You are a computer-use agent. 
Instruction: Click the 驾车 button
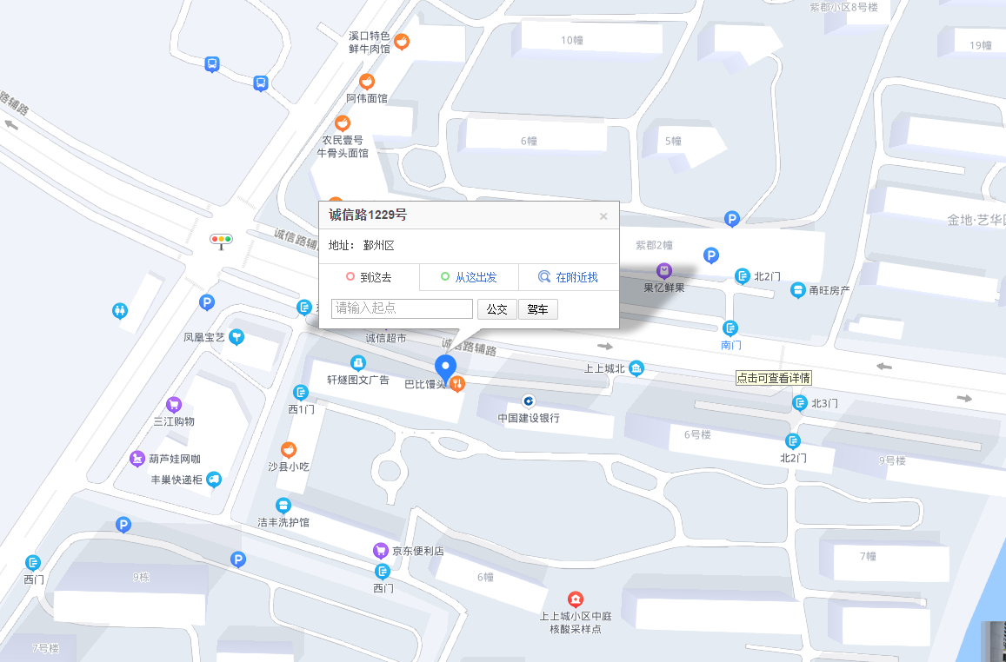[x=538, y=309]
